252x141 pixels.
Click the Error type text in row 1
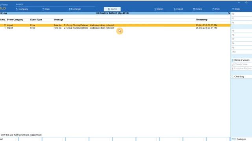coord(33,28)
